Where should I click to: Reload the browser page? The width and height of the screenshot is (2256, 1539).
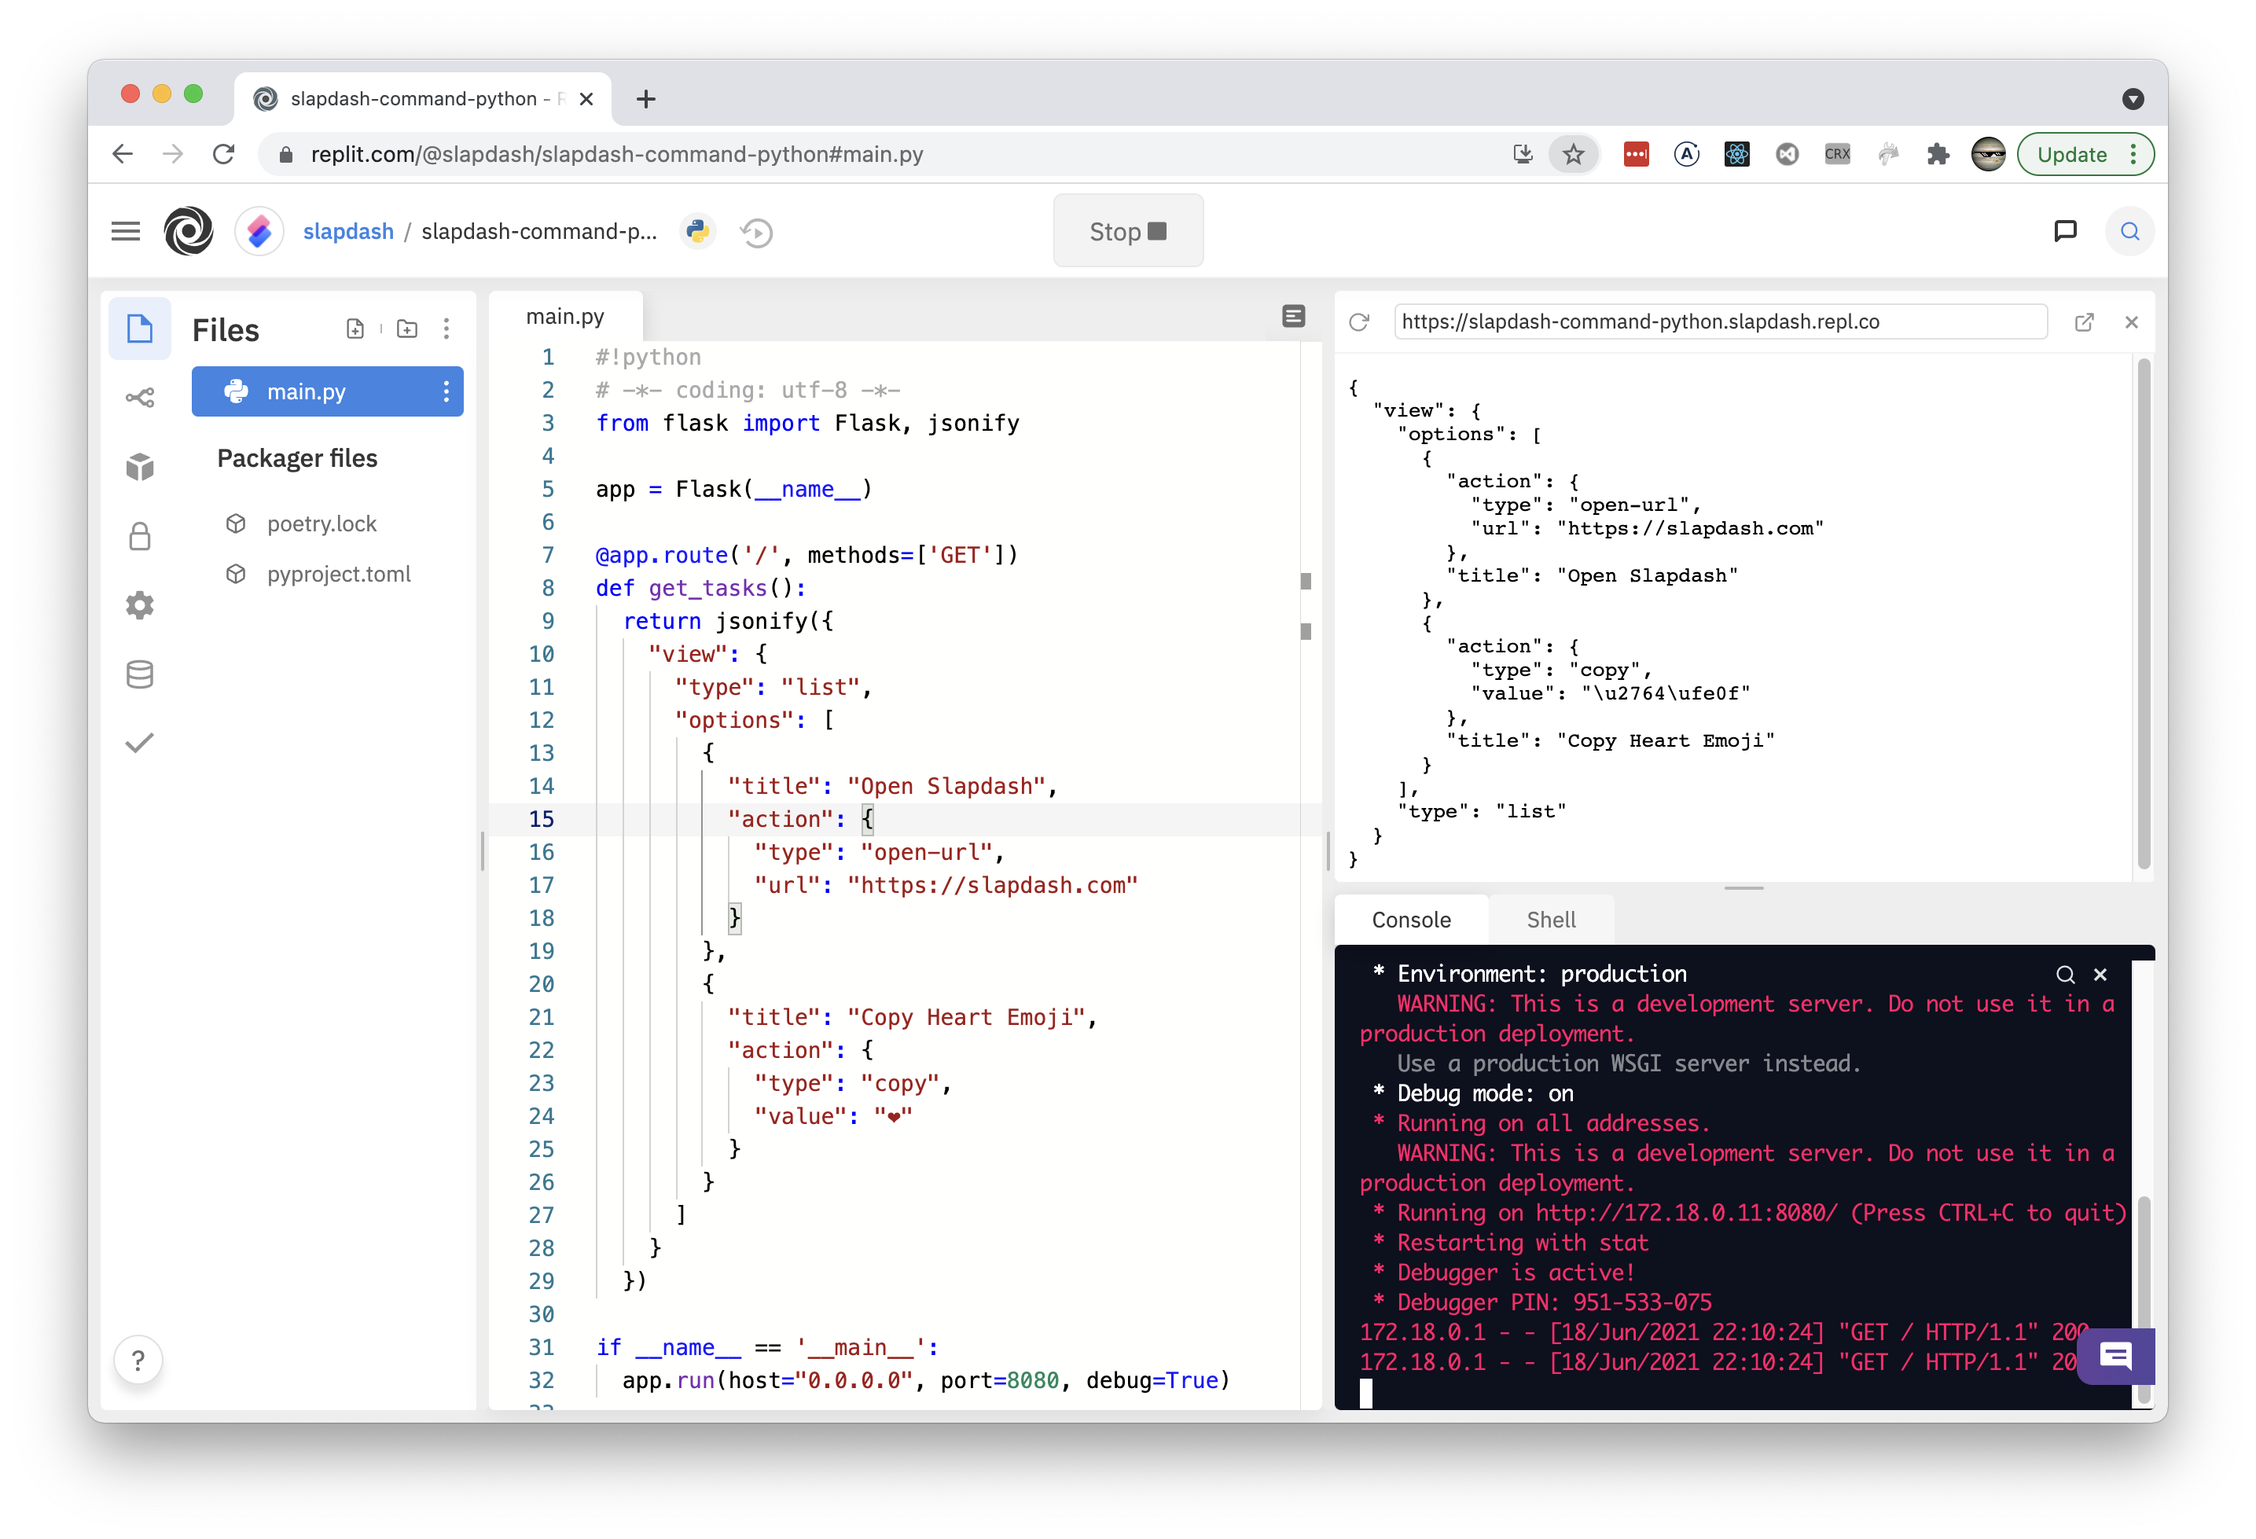[x=224, y=154]
